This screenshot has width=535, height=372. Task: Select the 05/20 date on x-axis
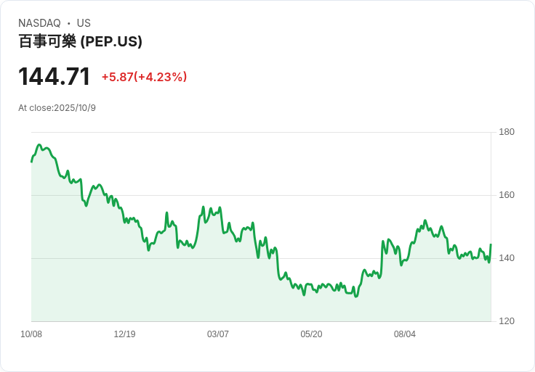[311, 334]
